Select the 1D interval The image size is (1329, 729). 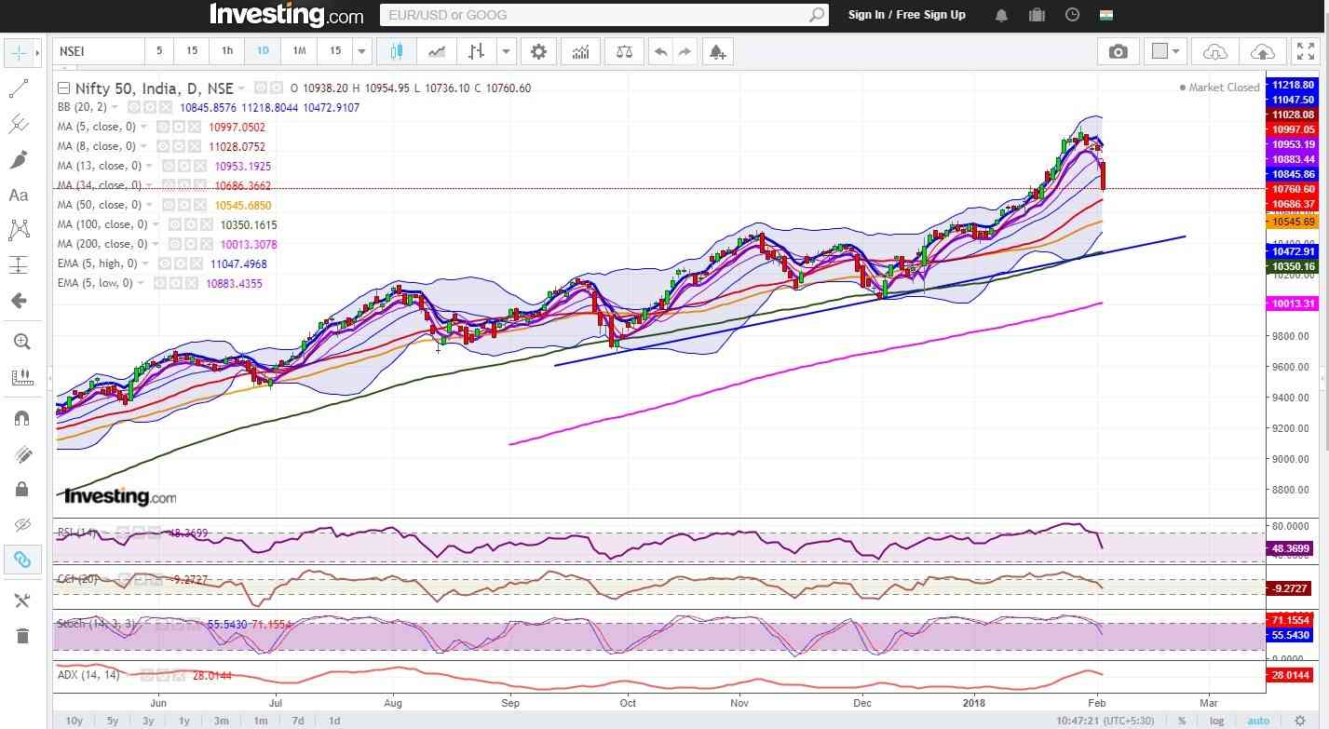coord(263,51)
